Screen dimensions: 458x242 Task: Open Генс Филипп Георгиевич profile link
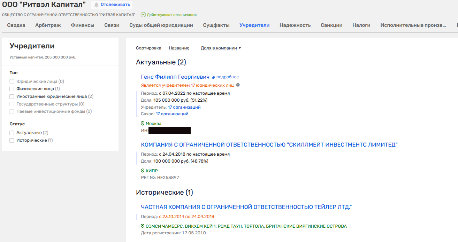tap(175, 77)
